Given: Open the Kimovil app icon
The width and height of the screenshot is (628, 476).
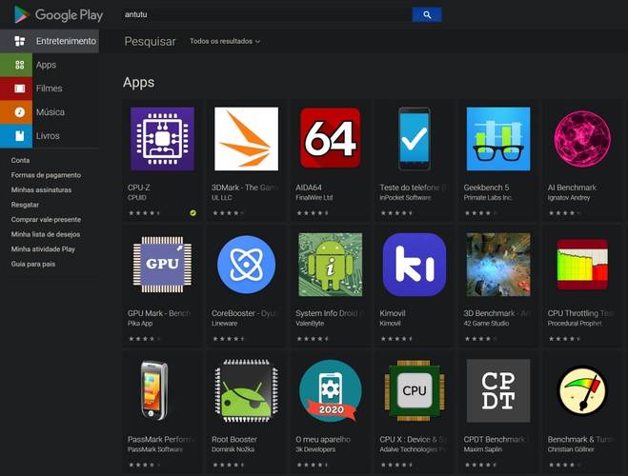Looking at the screenshot, I should [x=415, y=265].
